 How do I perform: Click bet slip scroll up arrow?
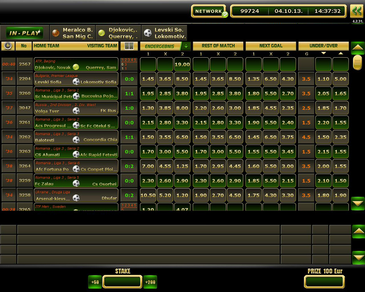pos(358,231)
